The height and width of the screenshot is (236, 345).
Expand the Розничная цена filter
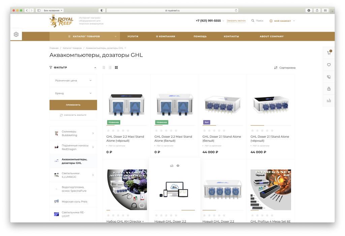[73, 80]
